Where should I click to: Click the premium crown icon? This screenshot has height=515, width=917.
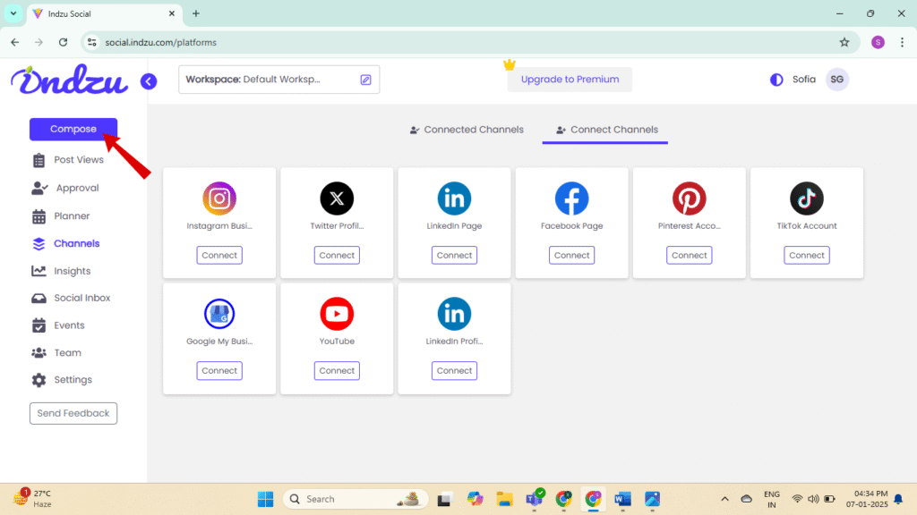point(510,63)
